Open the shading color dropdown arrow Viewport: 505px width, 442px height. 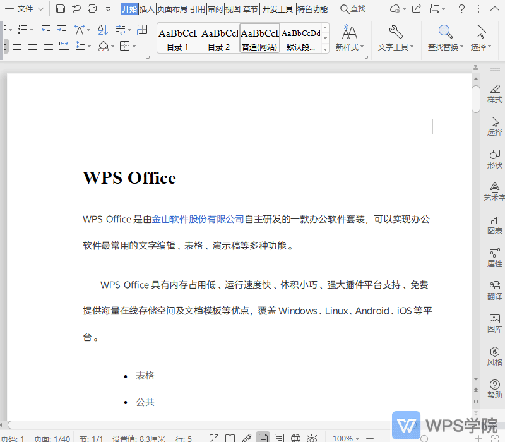coord(112,45)
